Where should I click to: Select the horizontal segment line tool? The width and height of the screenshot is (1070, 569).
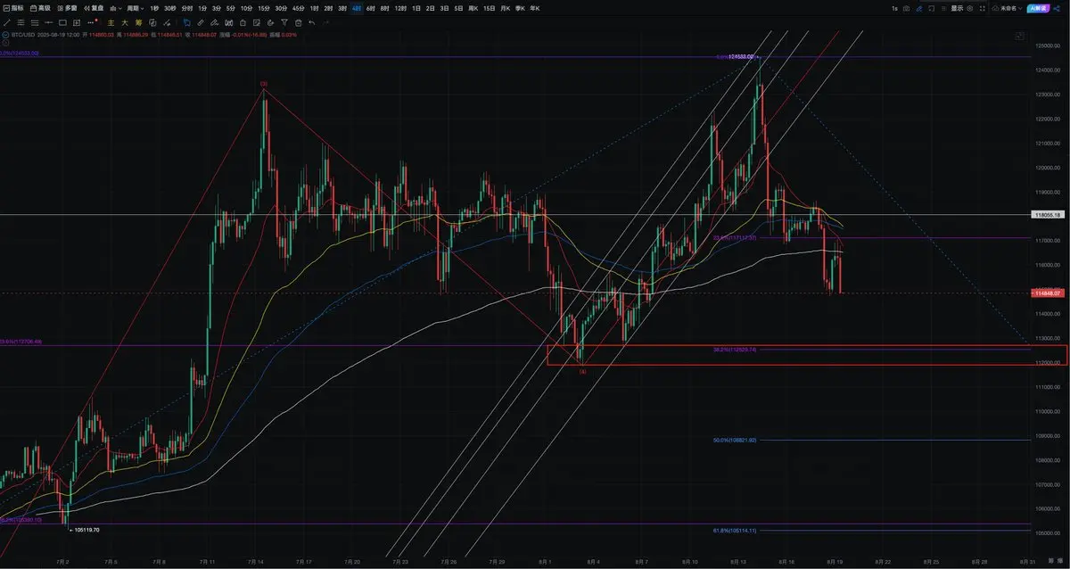point(48,22)
